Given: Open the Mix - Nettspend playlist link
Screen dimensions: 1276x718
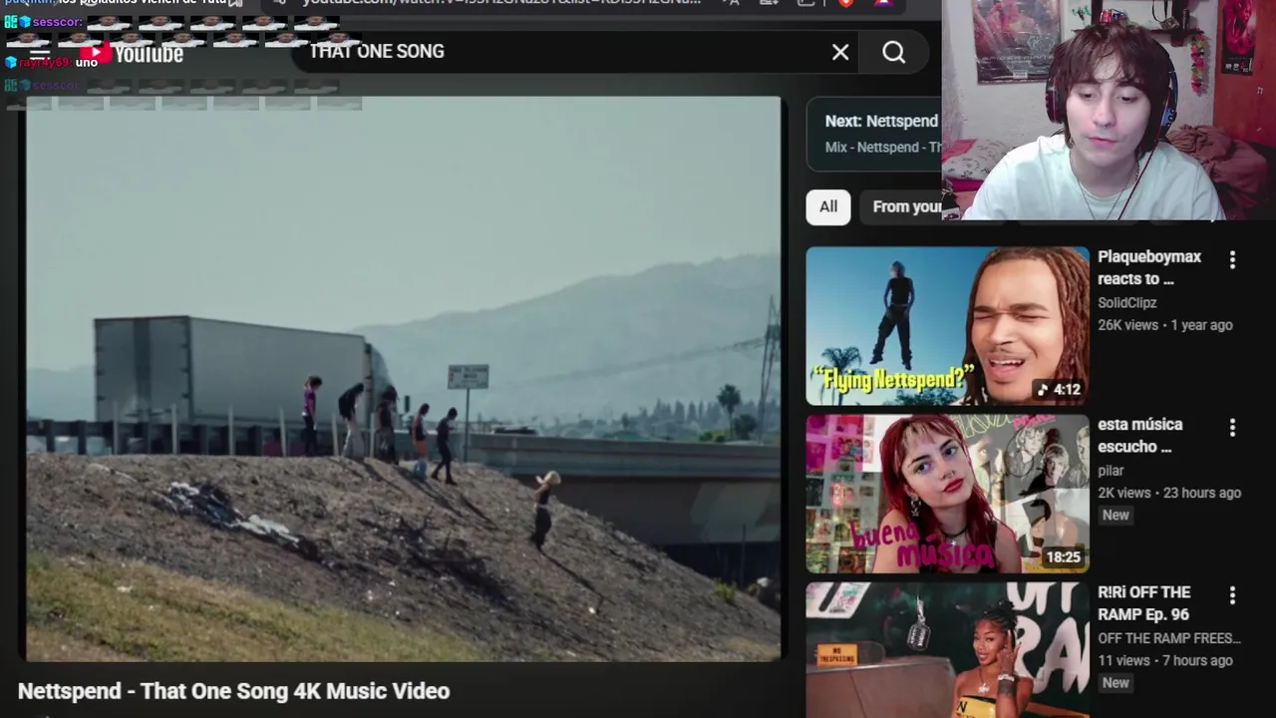Looking at the screenshot, I should (882, 147).
